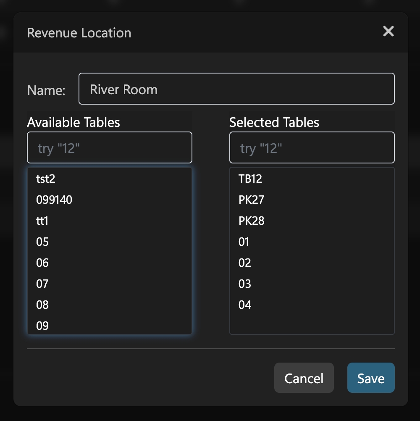Focus the Available Tables search box
Viewport: 420px width, 421px height.
point(110,148)
